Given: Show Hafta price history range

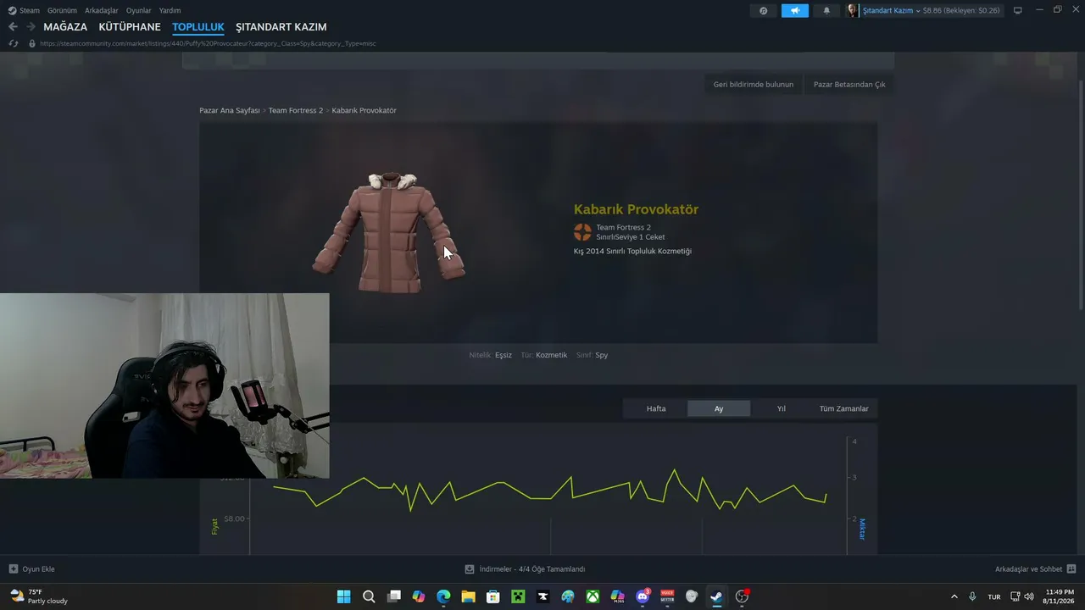Looking at the screenshot, I should point(656,408).
